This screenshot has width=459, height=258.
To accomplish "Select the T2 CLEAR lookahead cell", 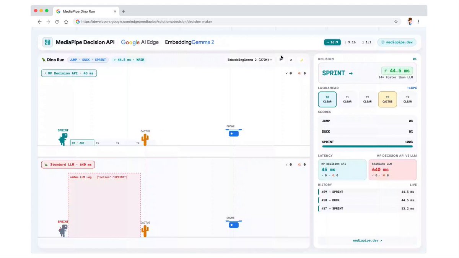I will [367, 99].
